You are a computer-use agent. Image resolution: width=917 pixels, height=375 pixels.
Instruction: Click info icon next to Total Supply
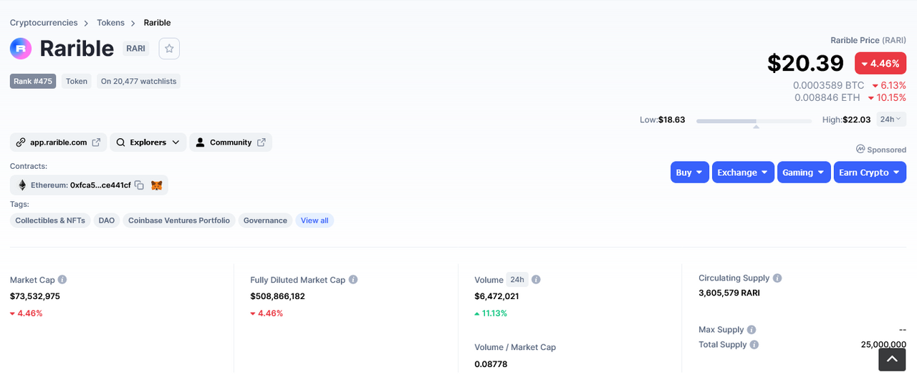click(x=754, y=345)
